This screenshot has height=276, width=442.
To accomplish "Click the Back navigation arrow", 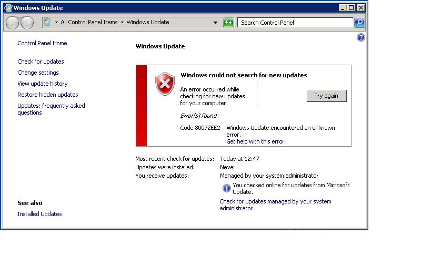I will point(12,23).
